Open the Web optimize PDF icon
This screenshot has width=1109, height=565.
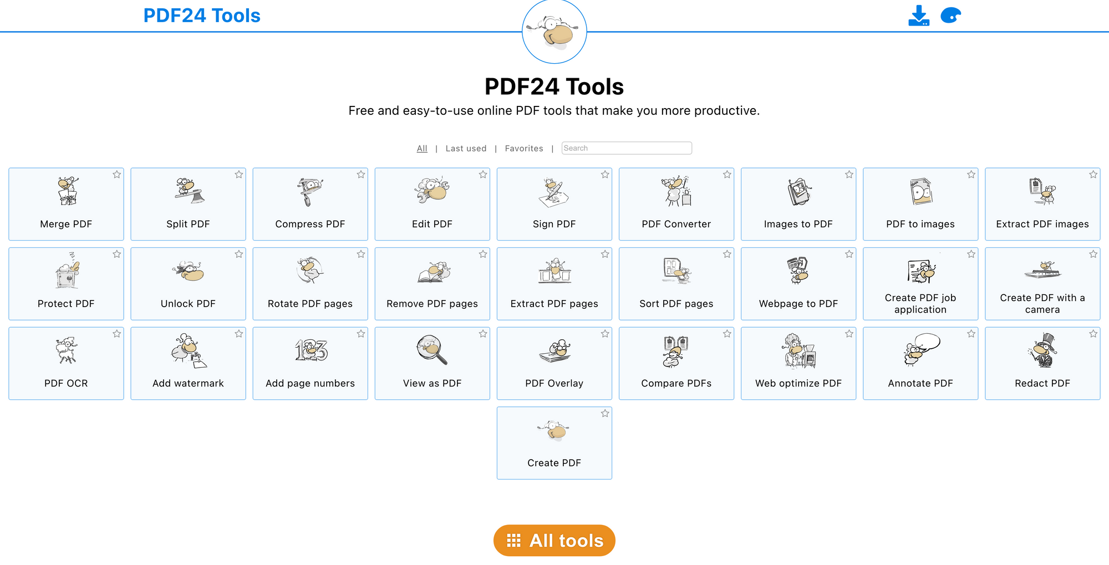click(x=799, y=351)
